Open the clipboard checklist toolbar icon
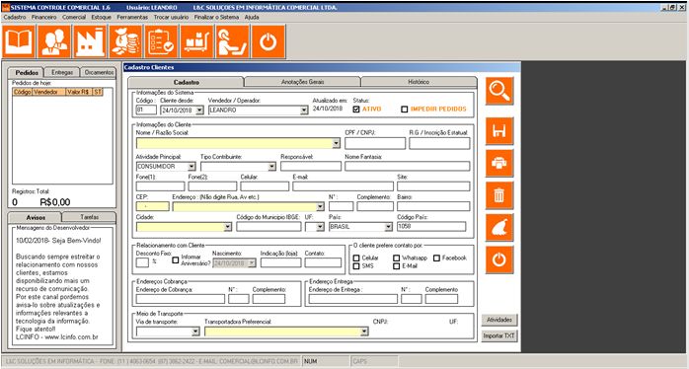The width and height of the screenshot is (689, 369). click(161, 41)
